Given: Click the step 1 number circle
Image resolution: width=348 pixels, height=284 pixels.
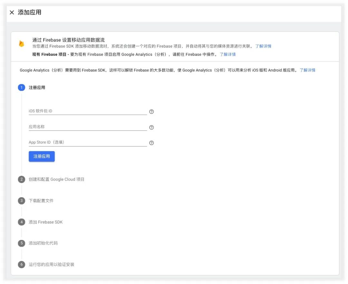Looking at the screenshot, I should pos(22,87).
